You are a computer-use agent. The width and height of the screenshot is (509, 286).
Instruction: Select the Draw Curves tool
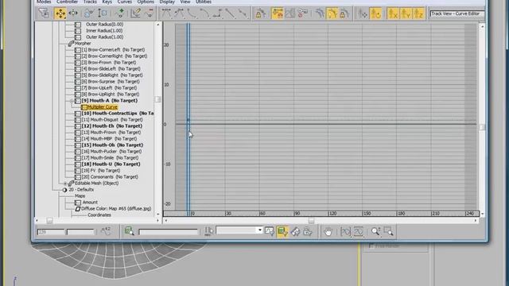click(136, 14)
